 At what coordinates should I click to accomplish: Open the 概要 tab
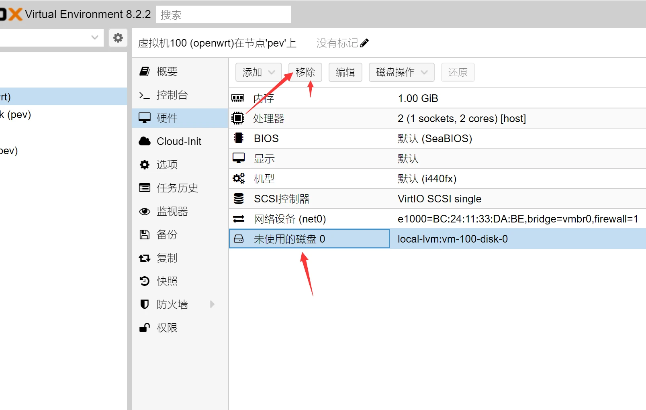(180, 71)
